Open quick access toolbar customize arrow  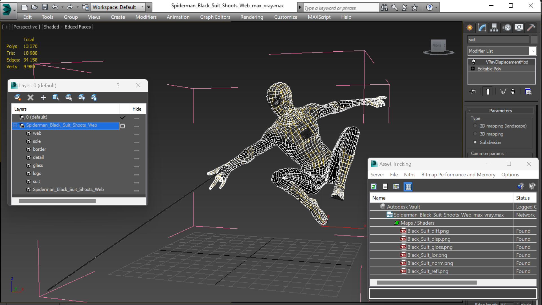(x=149, y=7)
